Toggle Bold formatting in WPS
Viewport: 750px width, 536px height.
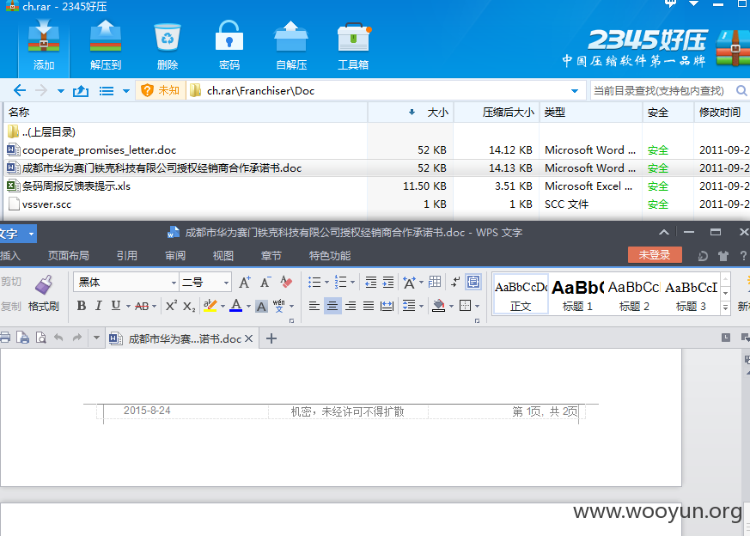82,306
